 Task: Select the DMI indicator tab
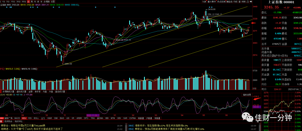(56, 118)
